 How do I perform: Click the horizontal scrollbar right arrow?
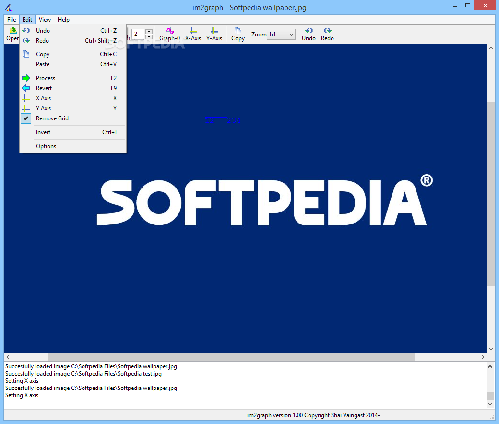point(483,357)
